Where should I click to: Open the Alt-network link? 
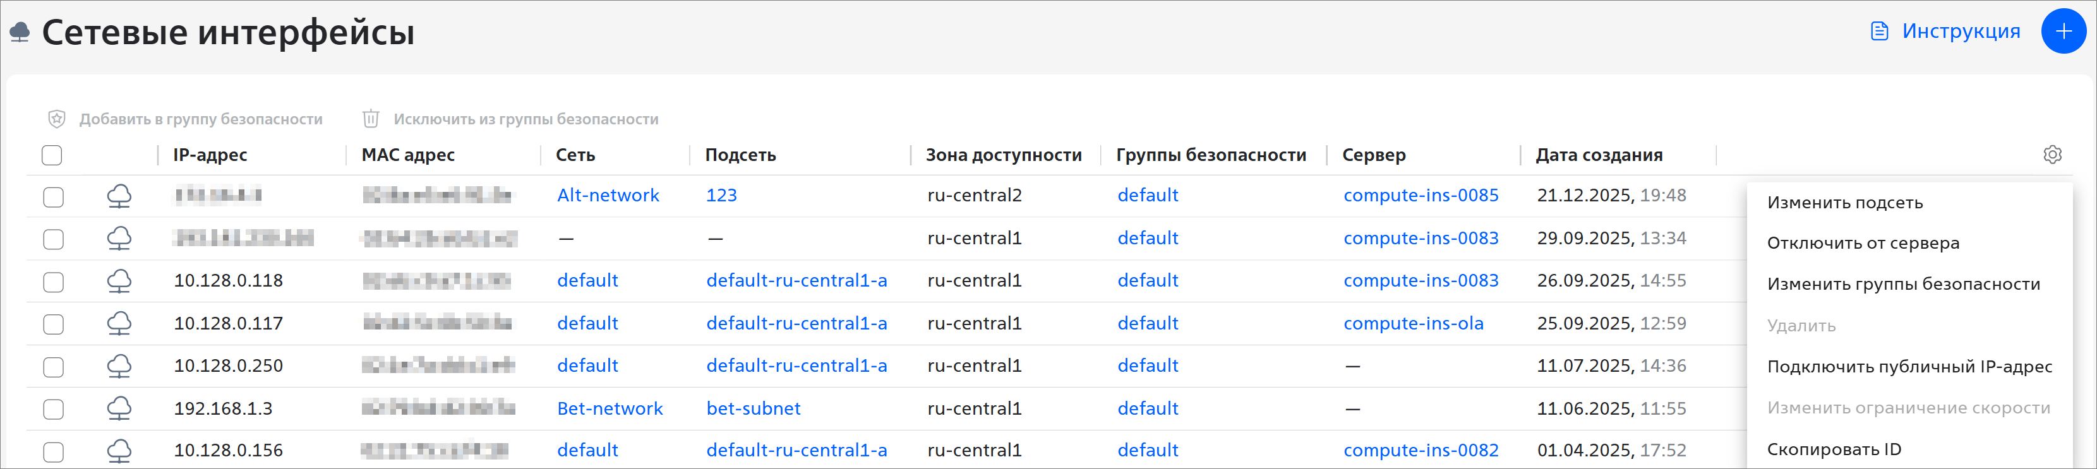608,196
